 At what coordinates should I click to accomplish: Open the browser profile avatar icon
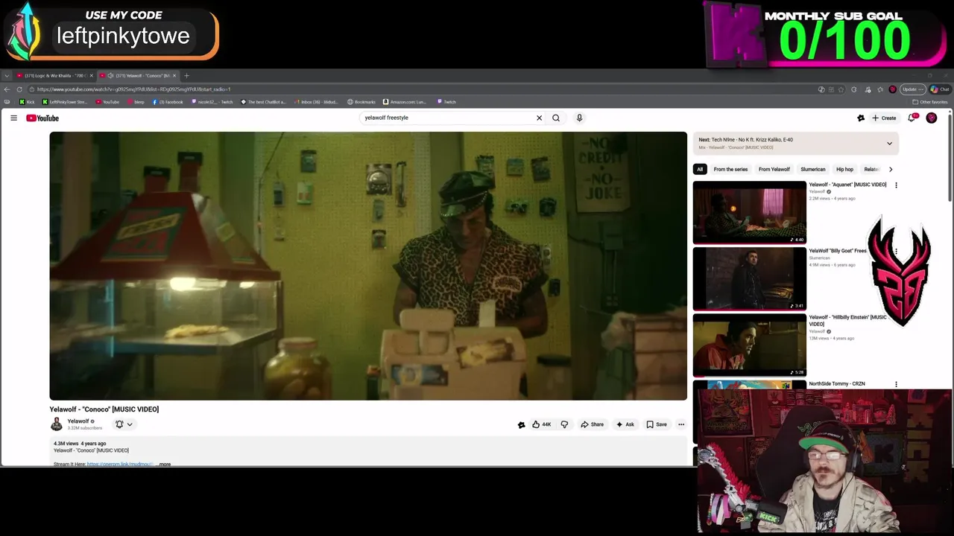click(x=892, y=89)
